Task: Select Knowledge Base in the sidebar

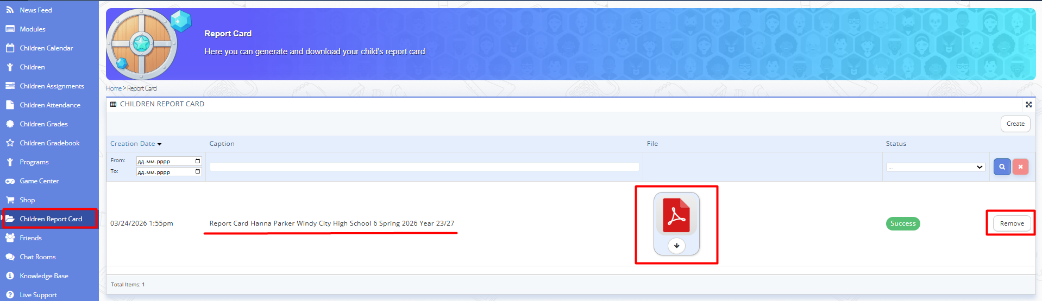Action: 44,276
